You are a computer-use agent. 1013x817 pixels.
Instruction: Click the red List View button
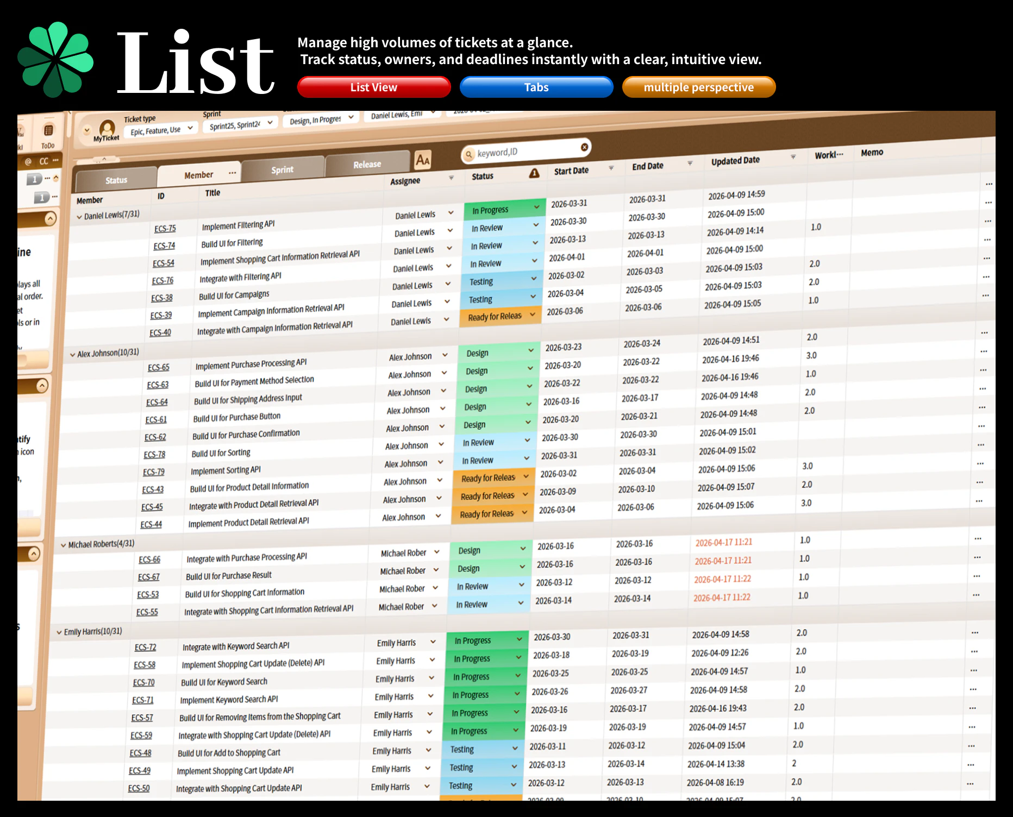(373, 87)
